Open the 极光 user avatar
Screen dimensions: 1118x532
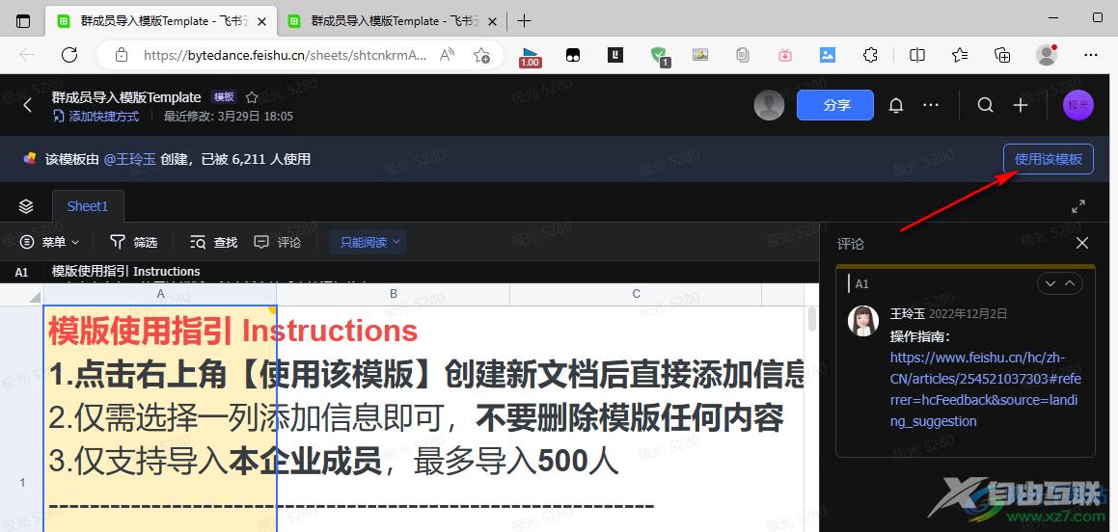click(1078, 105)
